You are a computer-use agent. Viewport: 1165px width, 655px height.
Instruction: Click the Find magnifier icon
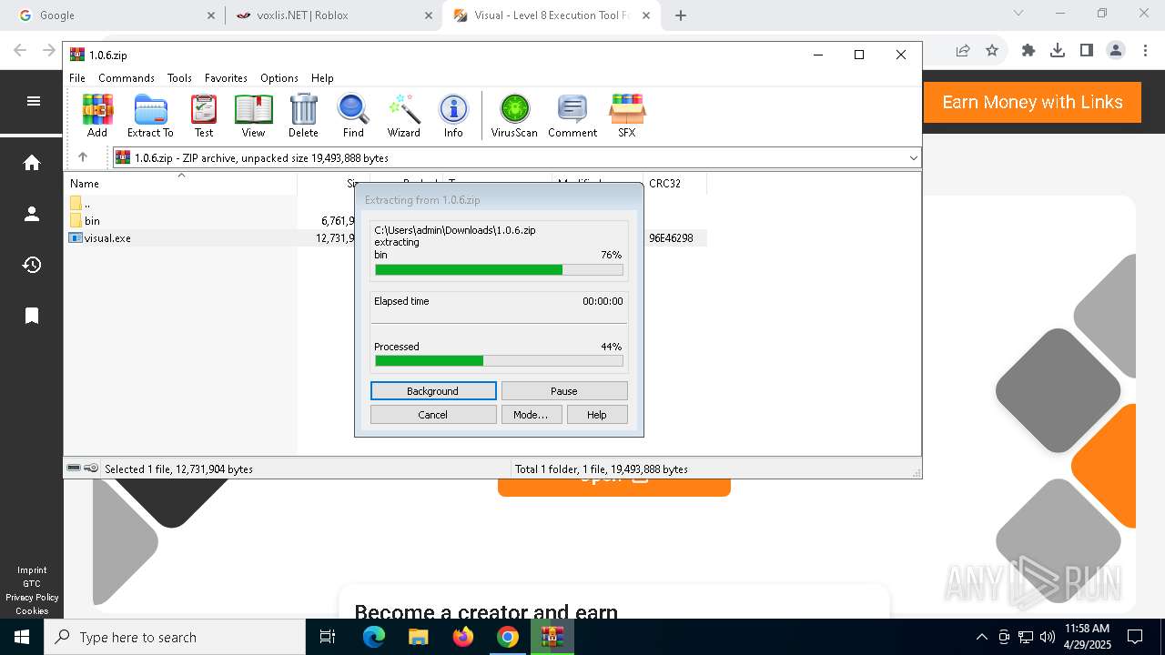pyautogui.click(x=353, y=116)
